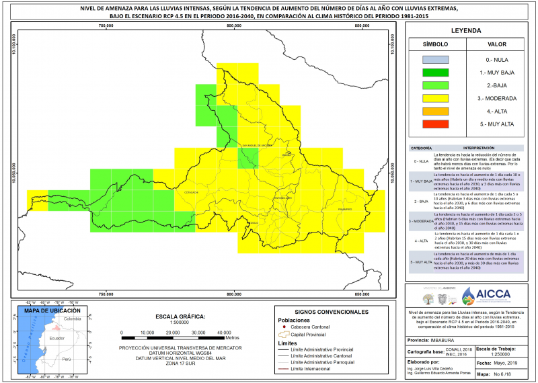Click the '2.-BAJA' legend label
538x383 pixels.
coord(497,85)
